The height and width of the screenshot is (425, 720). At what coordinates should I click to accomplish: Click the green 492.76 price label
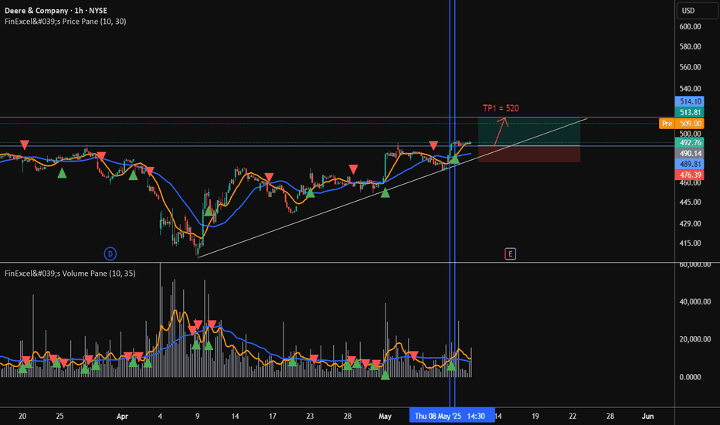coord(690,142)
